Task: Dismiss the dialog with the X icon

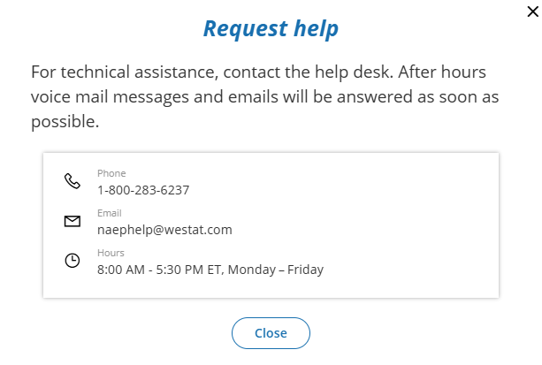Action: 530,11
